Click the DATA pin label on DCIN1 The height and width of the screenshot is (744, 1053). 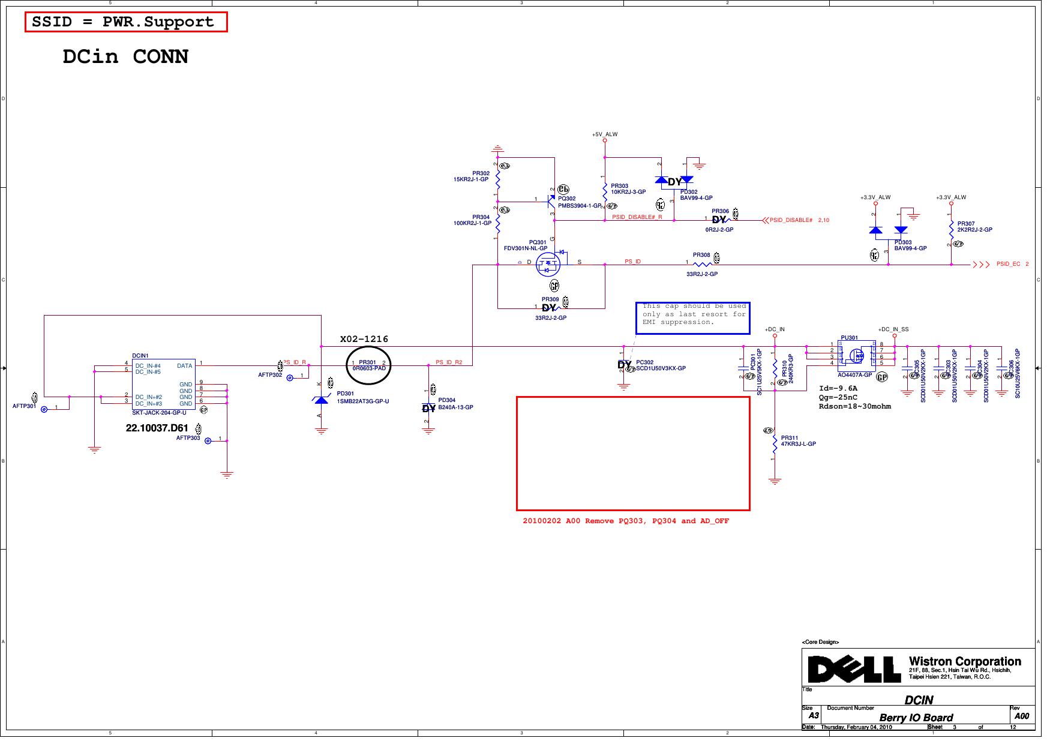click(185, 366)
